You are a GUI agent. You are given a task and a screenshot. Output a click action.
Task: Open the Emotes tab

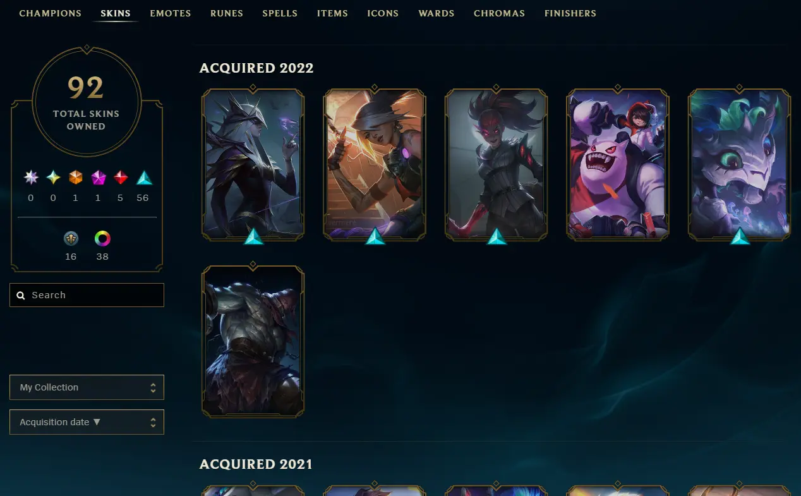pyautogui.click(x=171, y=13)
